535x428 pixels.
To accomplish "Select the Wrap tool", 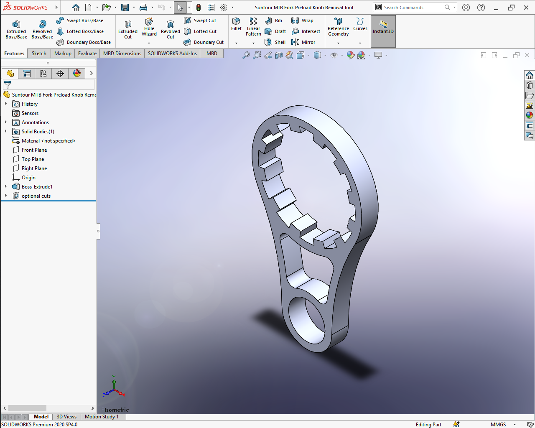I will click(302, 20).
